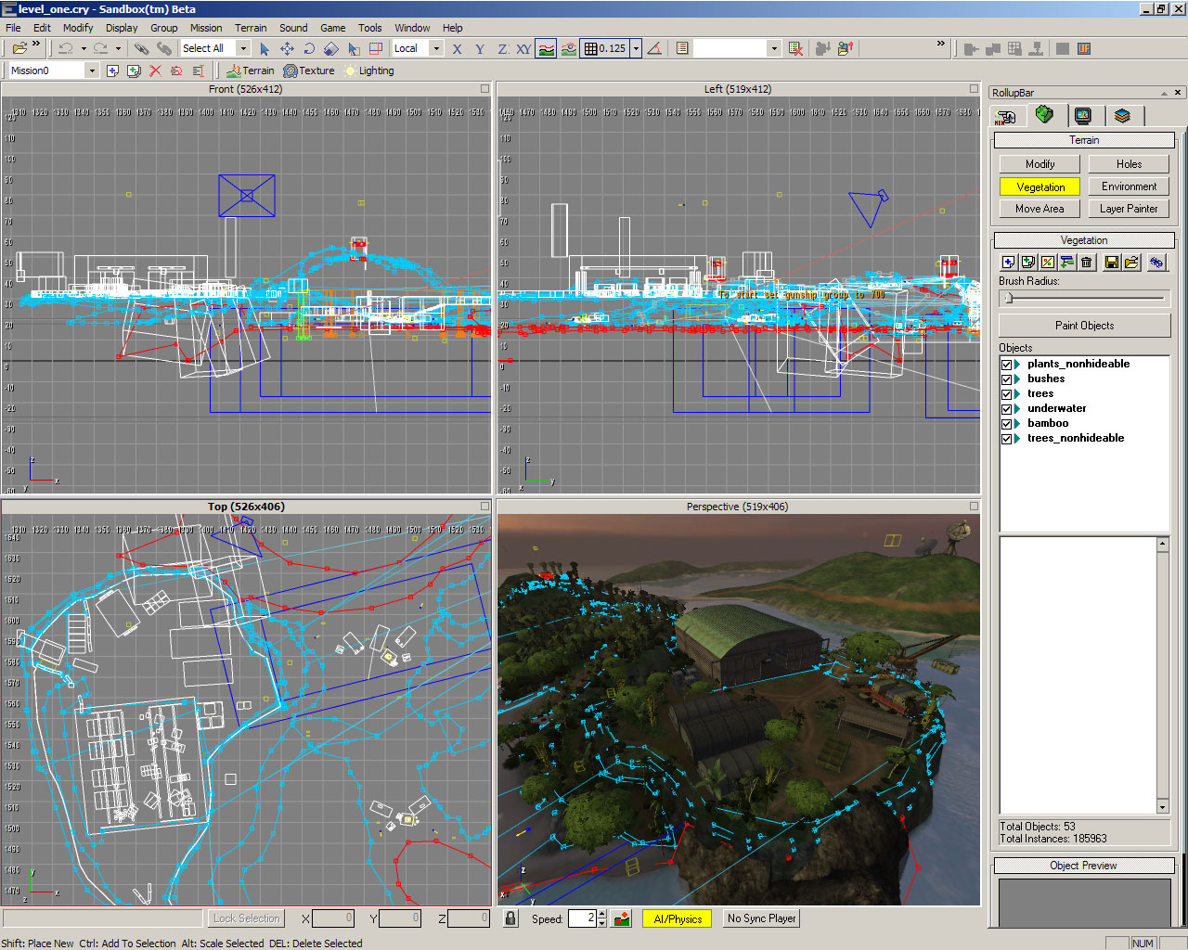Constrain to Y axis
Screen dimensions: 1188x950
[x=479, y=48]
